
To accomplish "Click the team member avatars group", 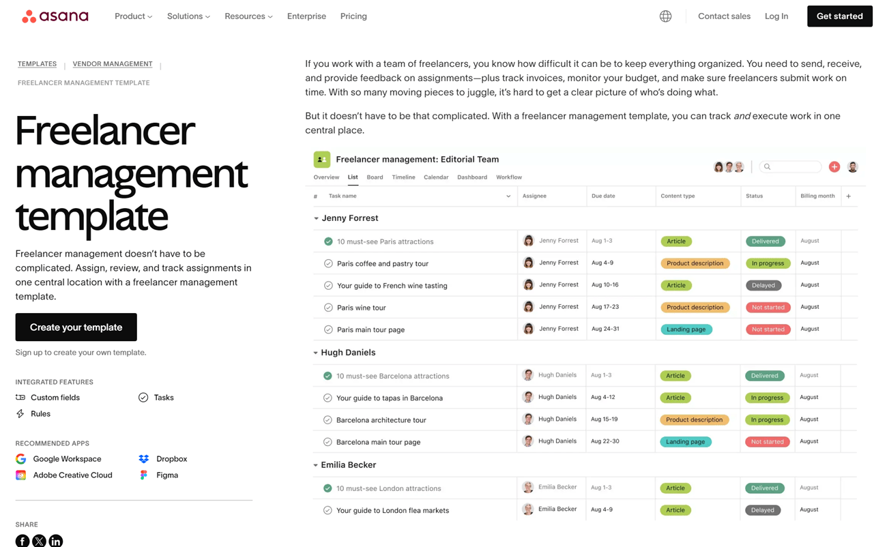I will click(729, 167).
